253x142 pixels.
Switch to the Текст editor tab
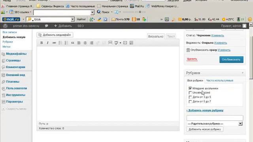[171, 36]
